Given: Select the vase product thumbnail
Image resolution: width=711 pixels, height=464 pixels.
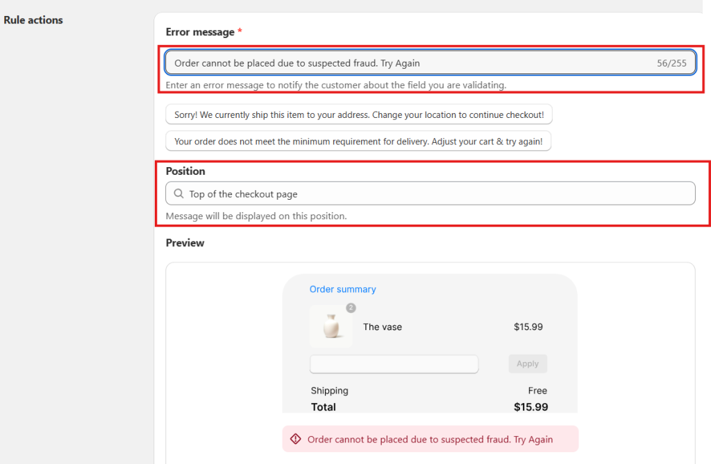Looking at the screenshot, I should [331, 326].
